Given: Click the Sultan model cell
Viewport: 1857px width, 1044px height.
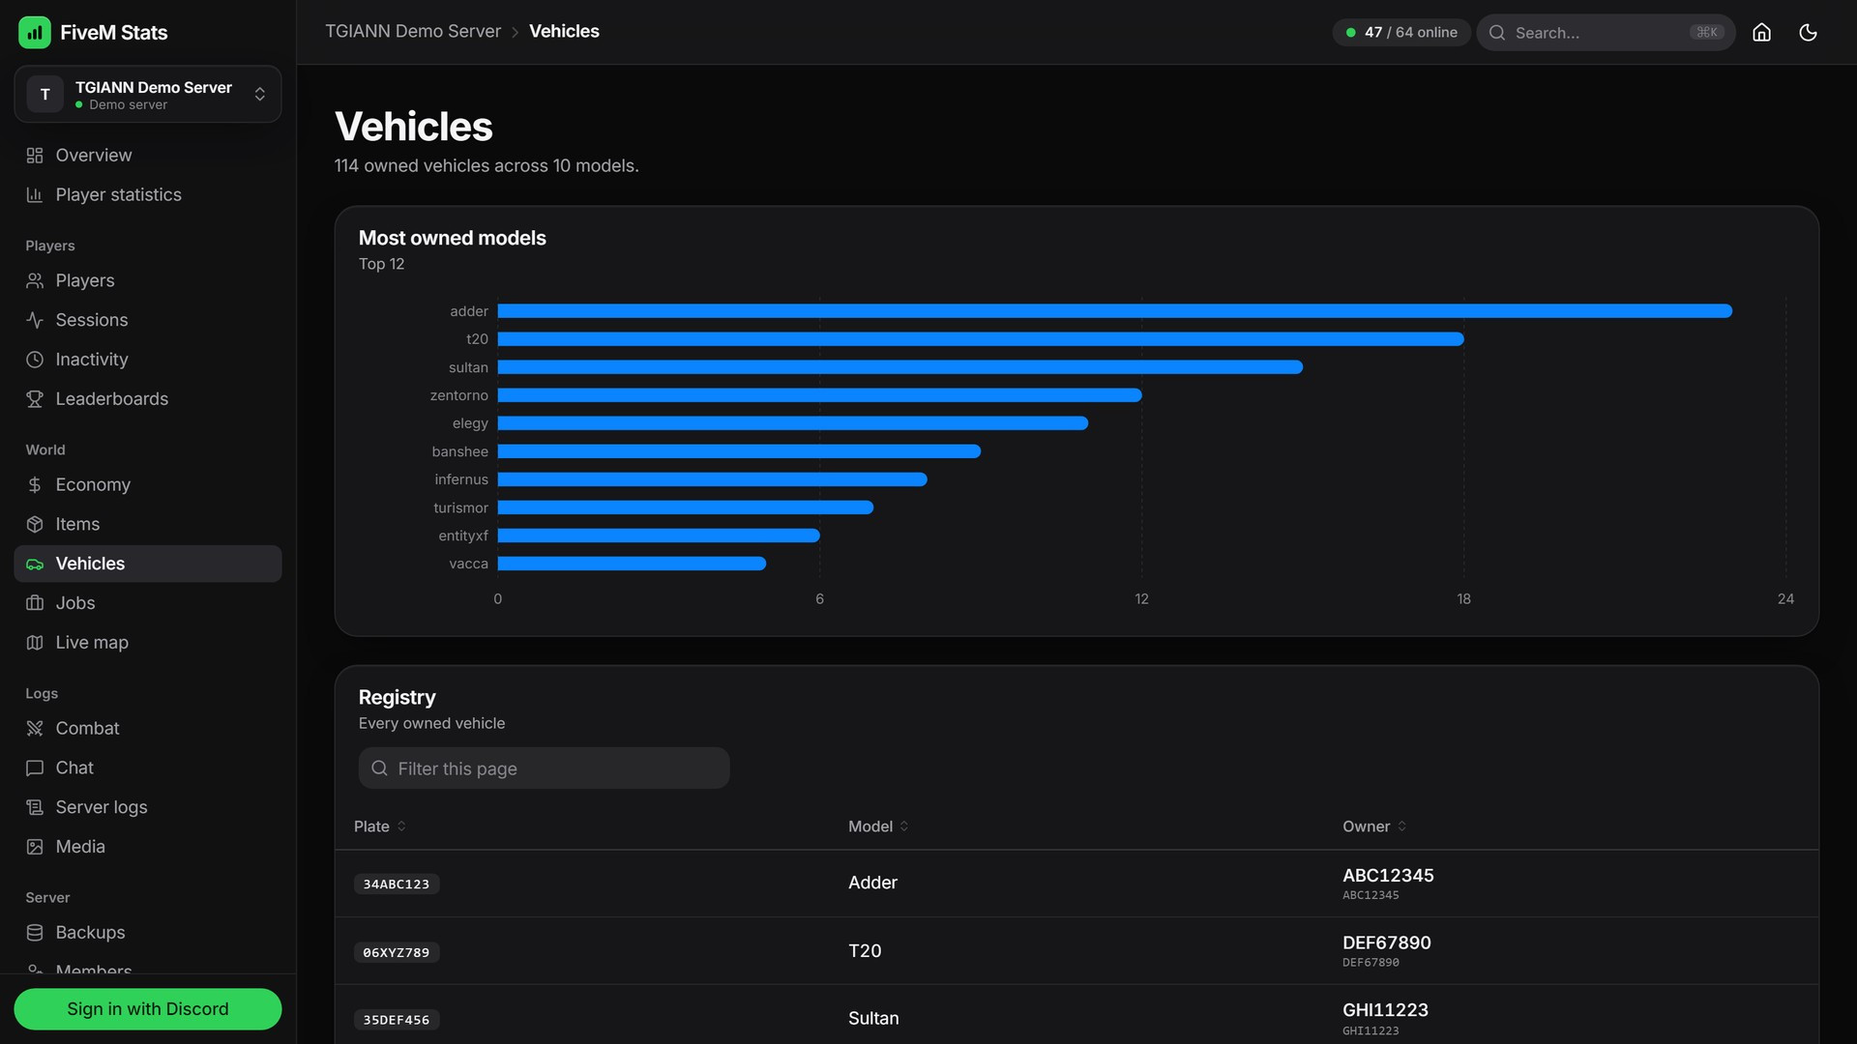Looking at the screenshot, I should (873, 1019).
